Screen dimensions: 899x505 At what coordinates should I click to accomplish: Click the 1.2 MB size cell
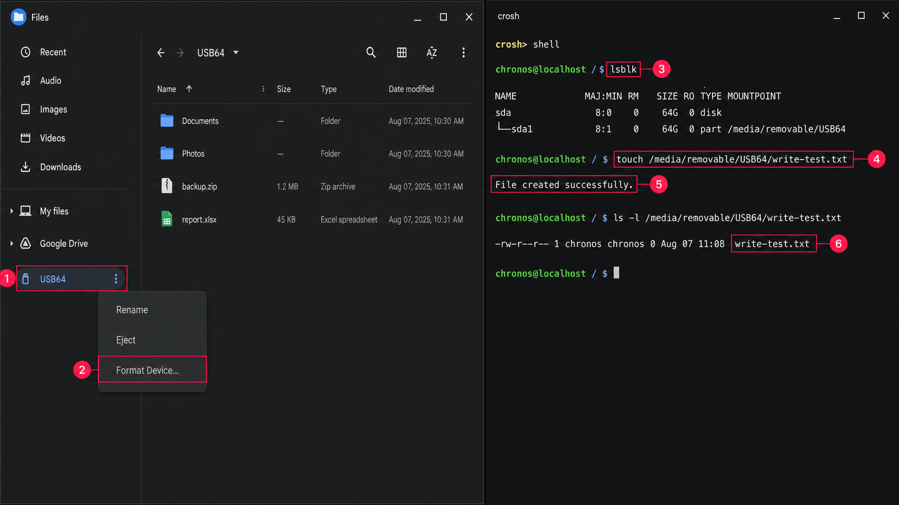coord(287,187)
